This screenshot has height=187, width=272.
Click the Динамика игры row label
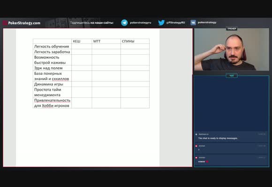pyautogui.click(x=49, y=84)
